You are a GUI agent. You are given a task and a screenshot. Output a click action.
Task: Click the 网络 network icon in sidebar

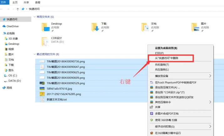(x=4, y=88)
